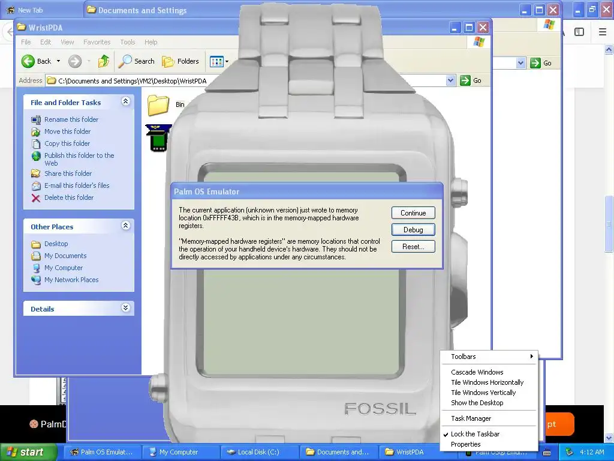Open the View menu
This screenshot has width=614, height=461.
pos(67,42)
